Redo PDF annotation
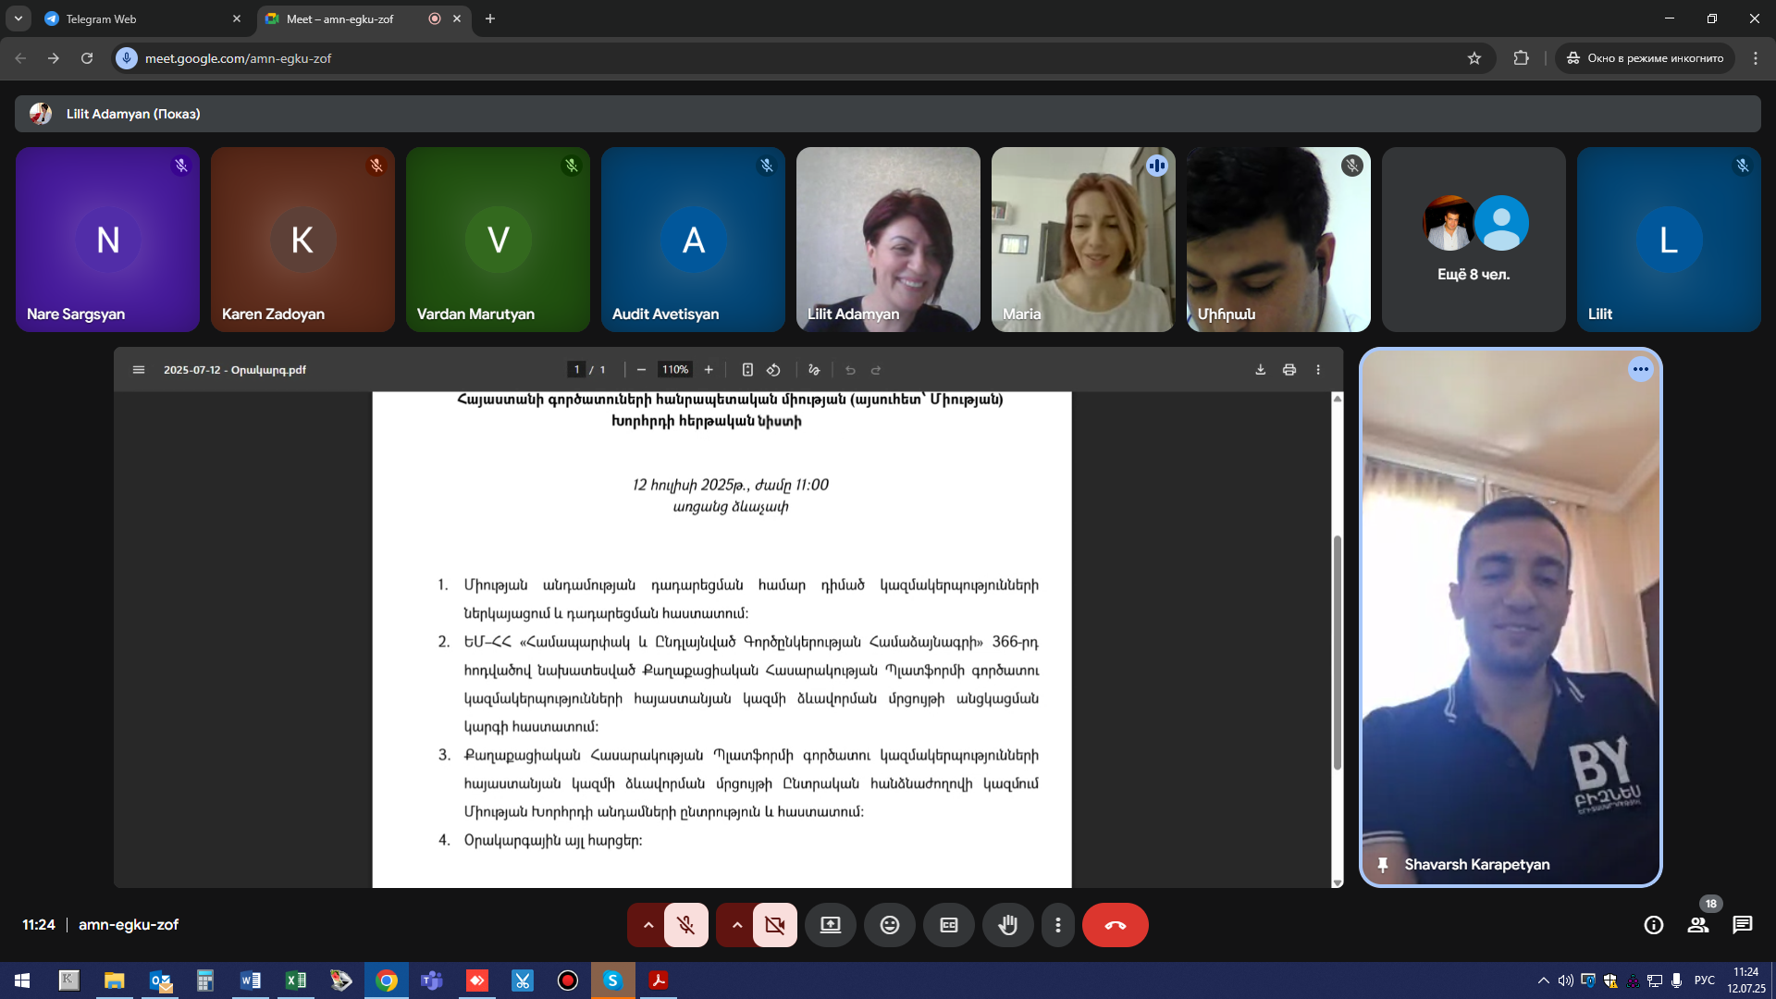The width and height of the screenshot is (1776, 999). tap(876, 370)
